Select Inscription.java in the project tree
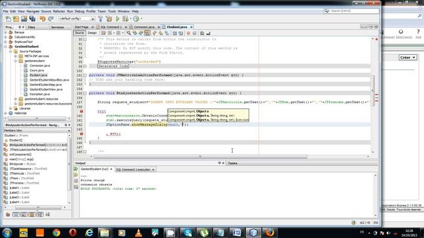 tap(40, 94)
